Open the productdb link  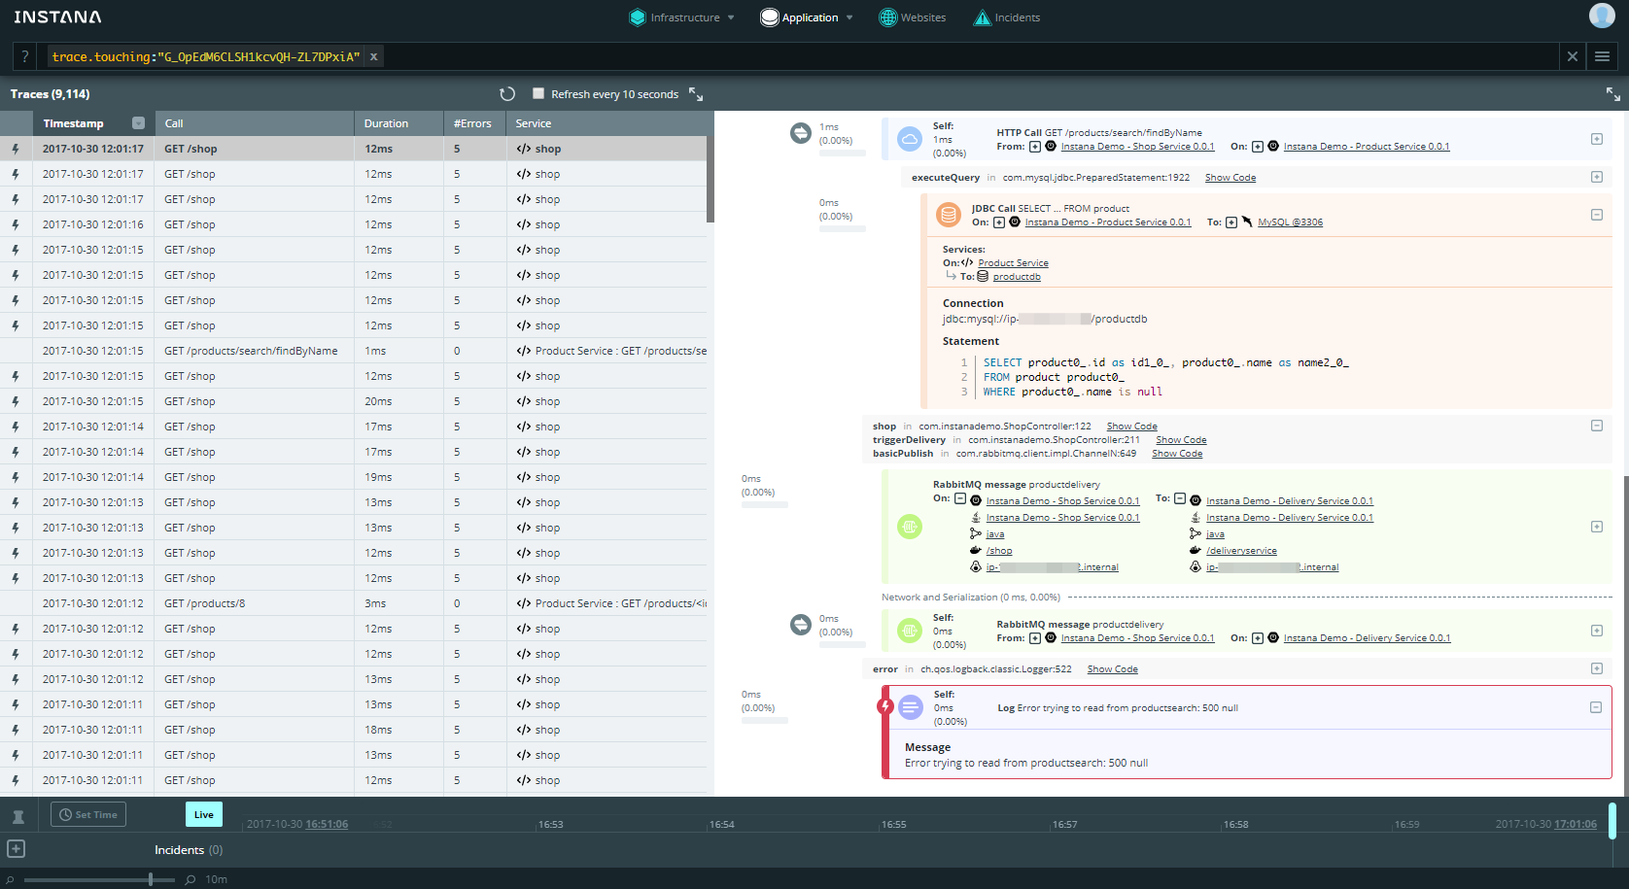[1017, 277]
